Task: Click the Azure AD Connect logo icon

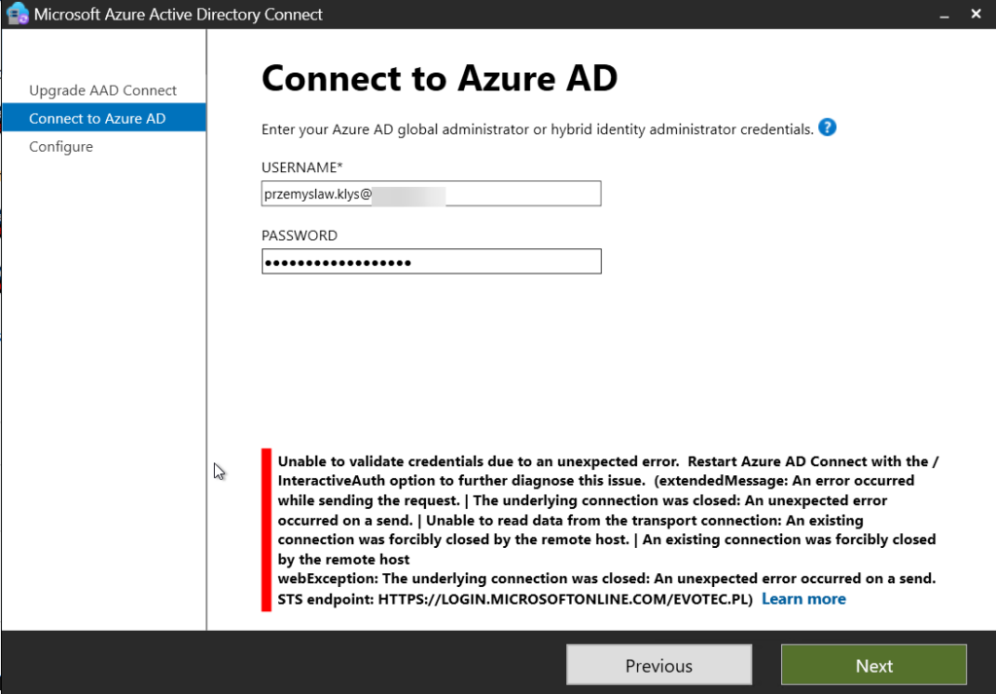Action: 17,14
